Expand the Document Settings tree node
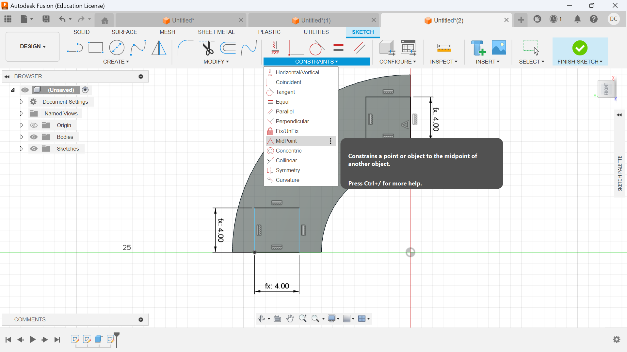The width and height of the screenshot is (627, 352). click(21, 102)
